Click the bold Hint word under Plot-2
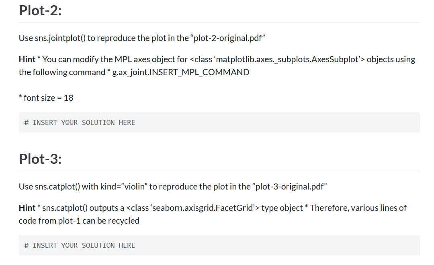The width and height of the screenshot is (434, 265). click(x=27, y=59)
